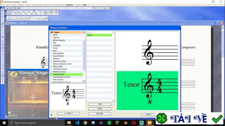225x126 pixels.
Task: Click the @ symbol tool
Action: (x=46, y=13)
